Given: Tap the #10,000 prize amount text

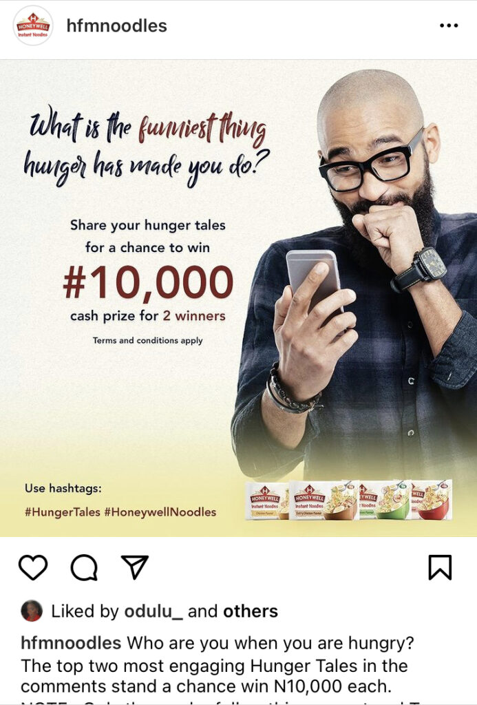Looking at the screenshot, I should click(148, 282).
